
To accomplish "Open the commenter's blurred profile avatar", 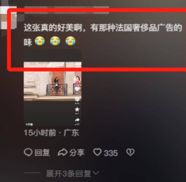I will coord(8,17).
